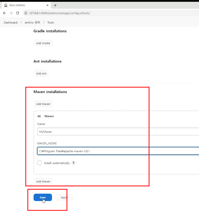
Task: Expand chevron after Dashboard breadcrumb
Action: pos(21,22)
